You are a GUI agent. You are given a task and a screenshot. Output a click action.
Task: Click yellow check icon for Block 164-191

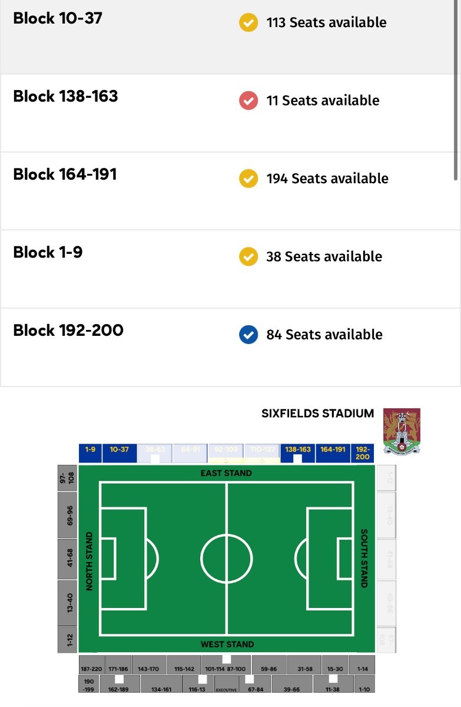tap(248, 179)
